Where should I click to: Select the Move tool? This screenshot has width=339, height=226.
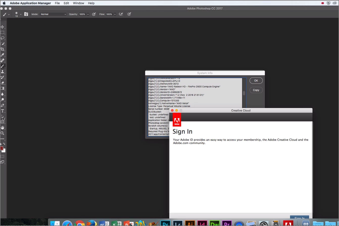pos(3,27)
